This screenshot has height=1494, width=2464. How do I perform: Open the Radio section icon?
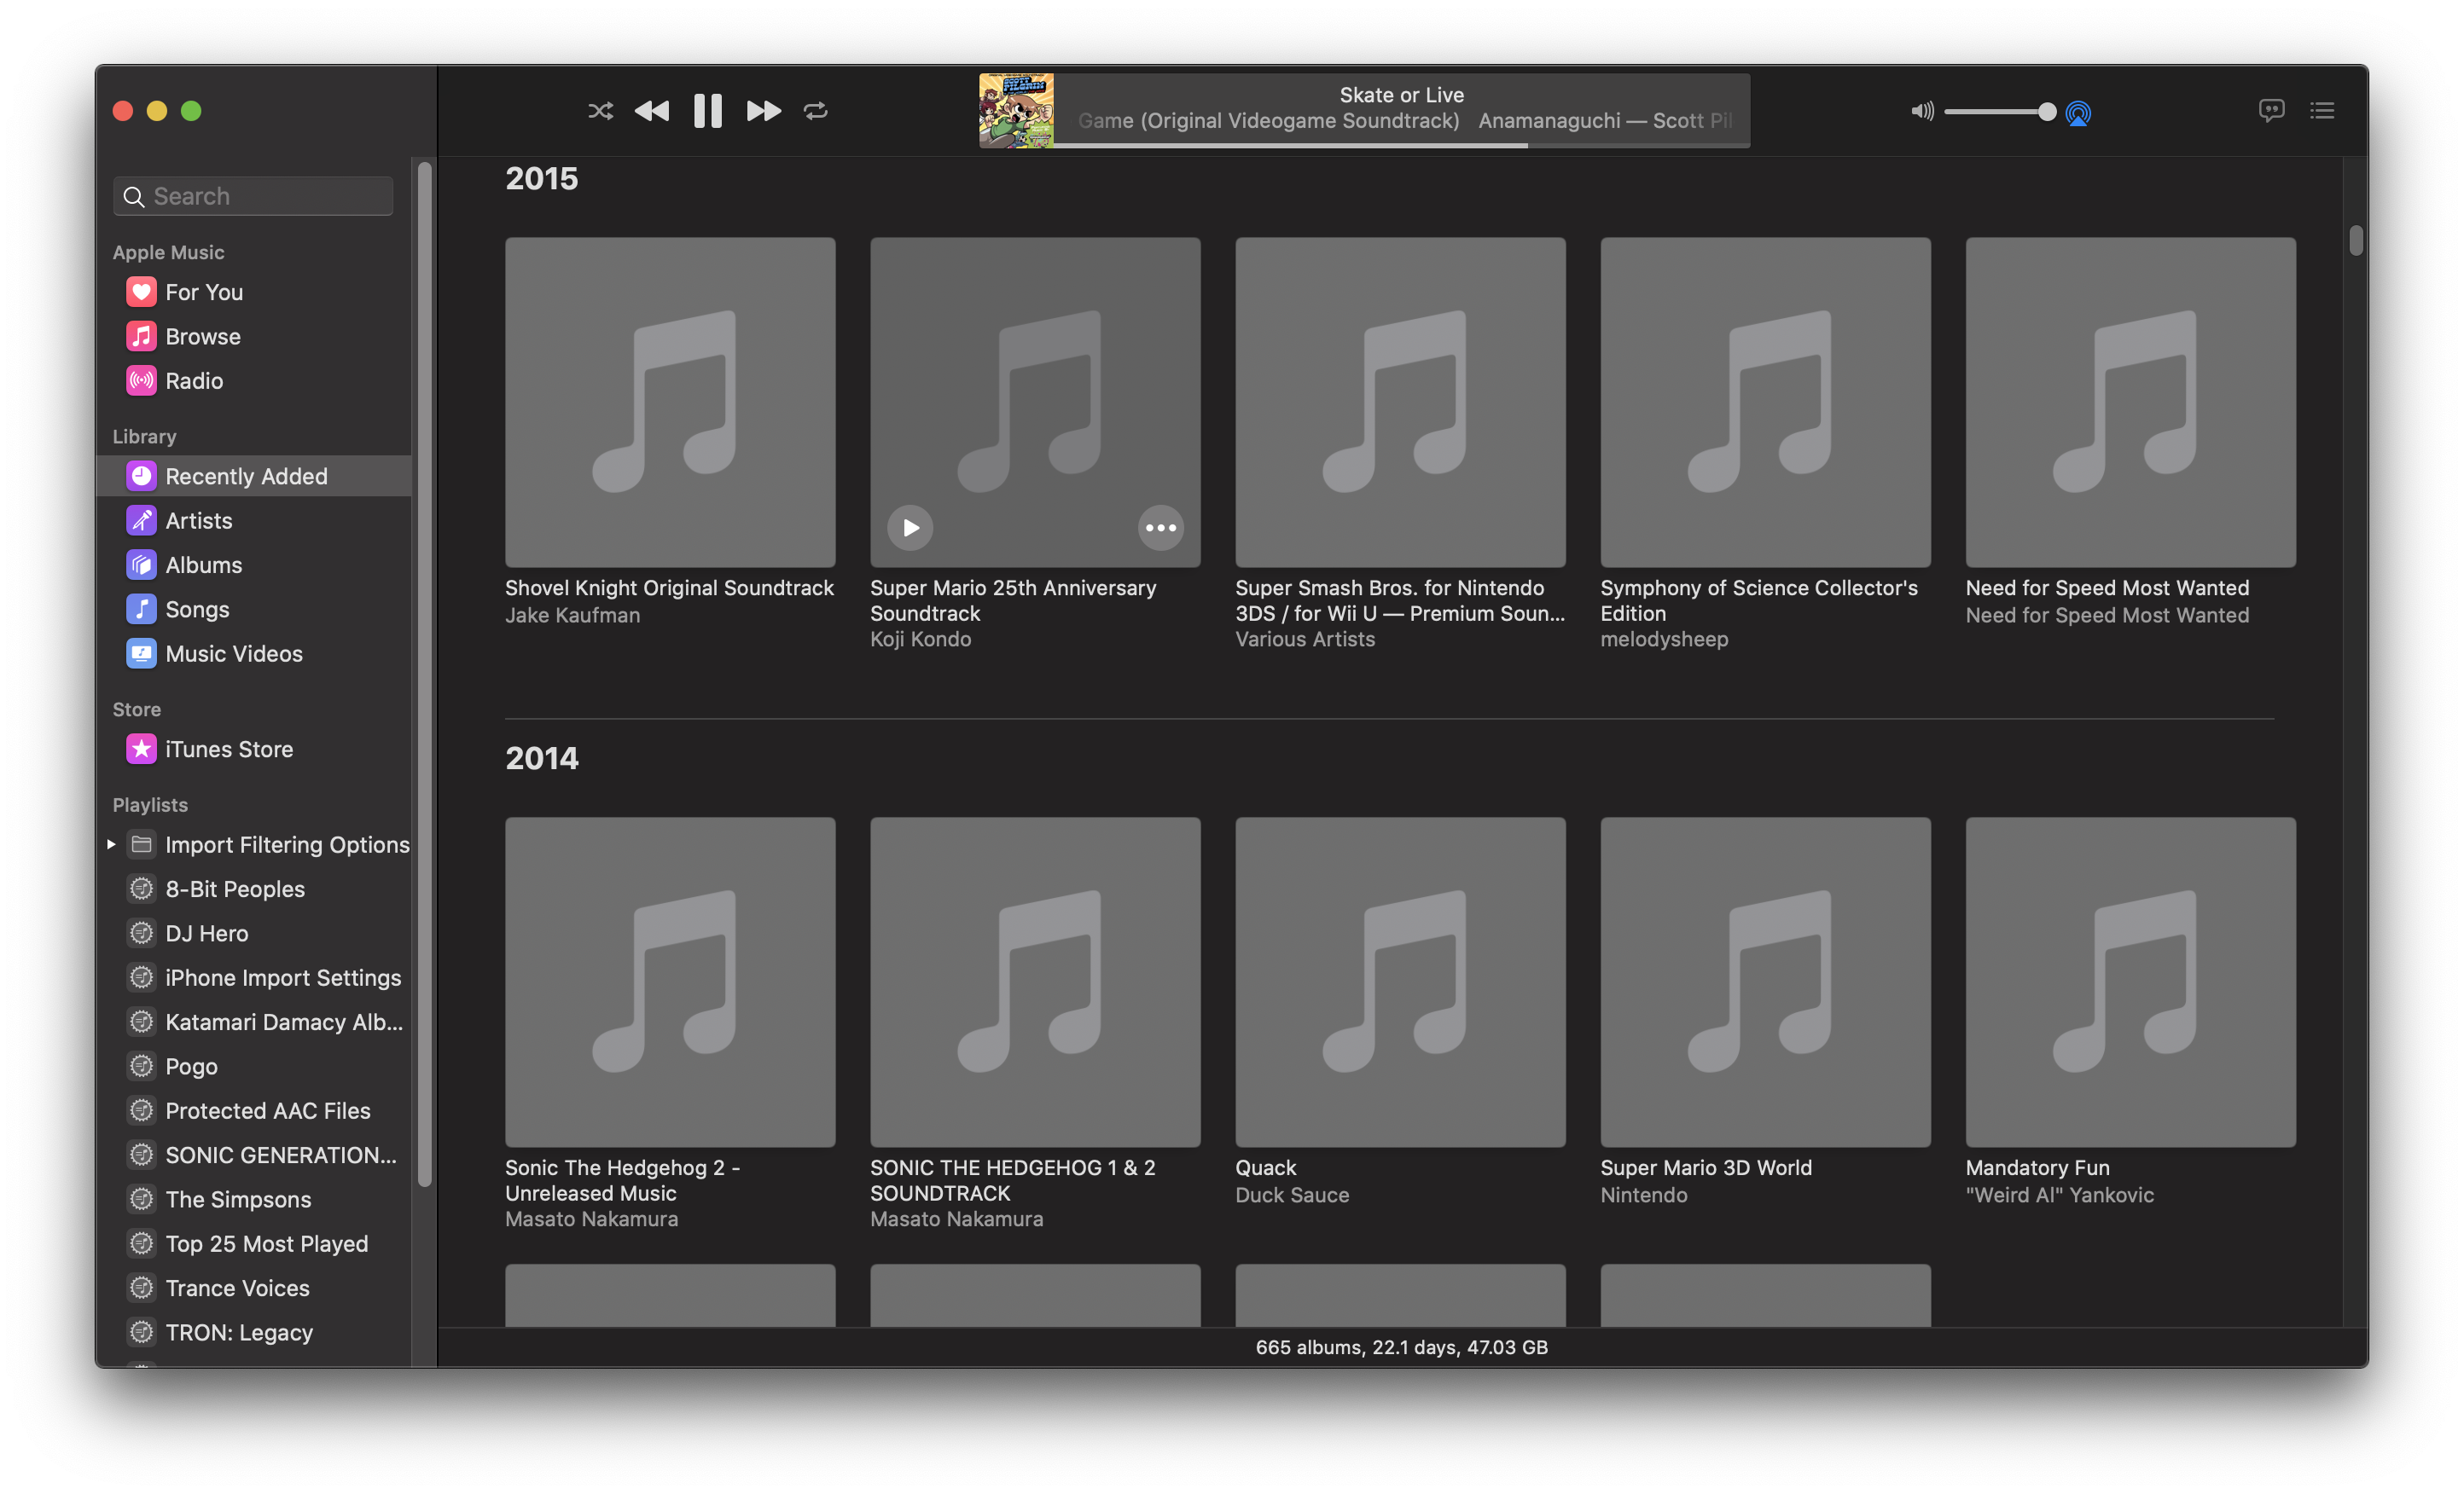pos(141,380)
